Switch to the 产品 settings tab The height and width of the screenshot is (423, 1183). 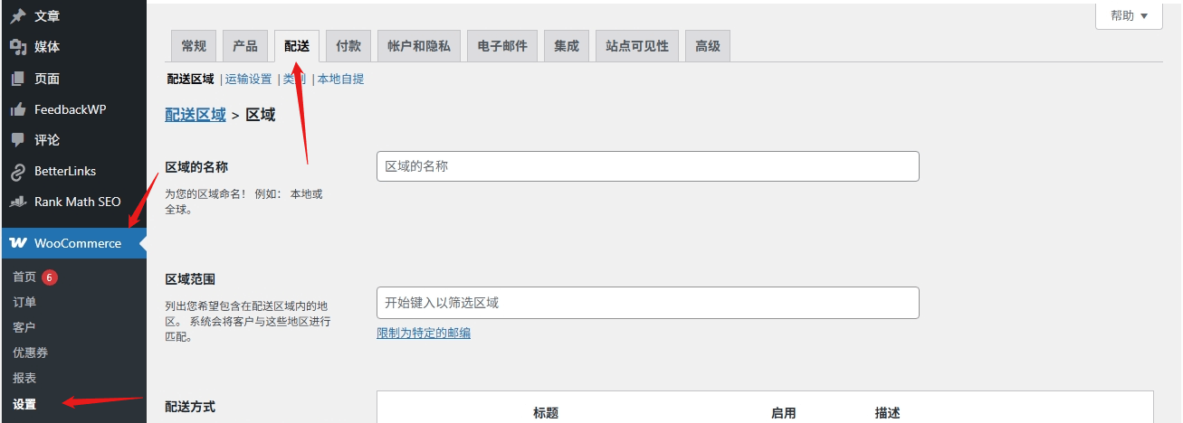245,46
